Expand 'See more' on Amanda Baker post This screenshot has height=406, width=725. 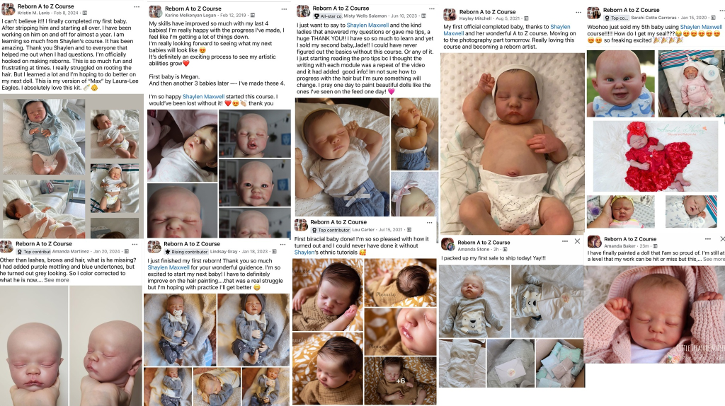(x=714, y=259)
